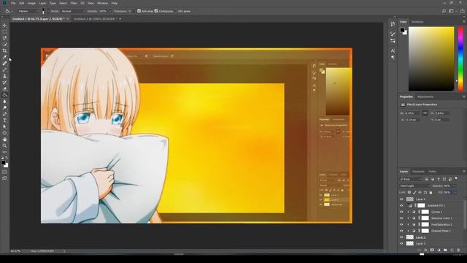
Task: Click the screen mode icon
Action: coord(4,178)
